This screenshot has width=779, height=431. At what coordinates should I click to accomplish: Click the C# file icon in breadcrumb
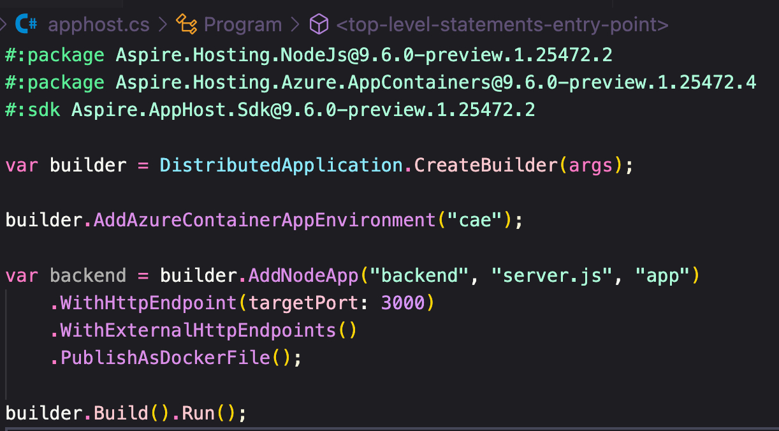tap(27, 25)
